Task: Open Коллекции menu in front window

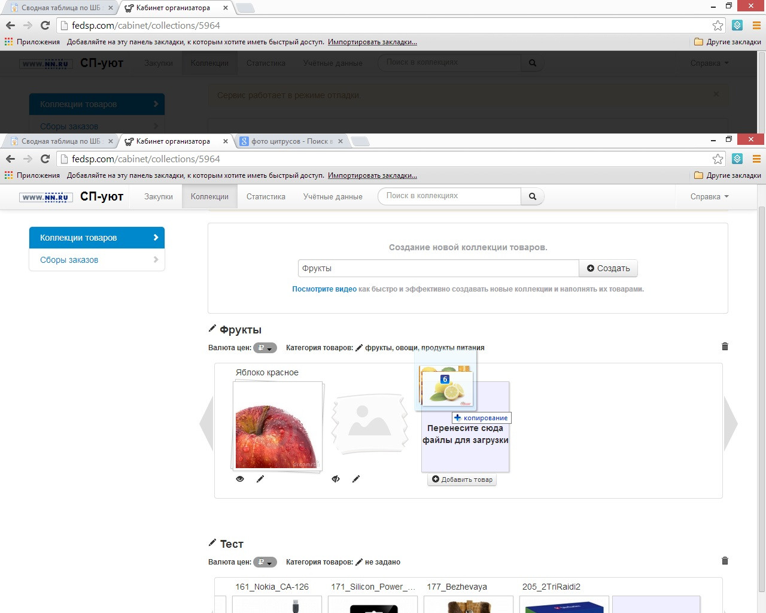Action: click(209, 196)
